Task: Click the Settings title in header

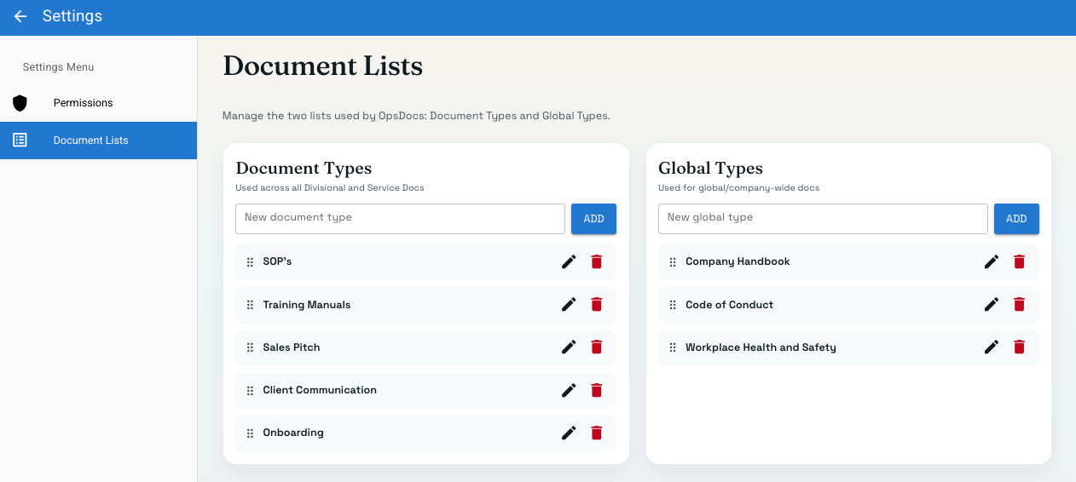Action: pyautogui.click(x=72, y=16)
